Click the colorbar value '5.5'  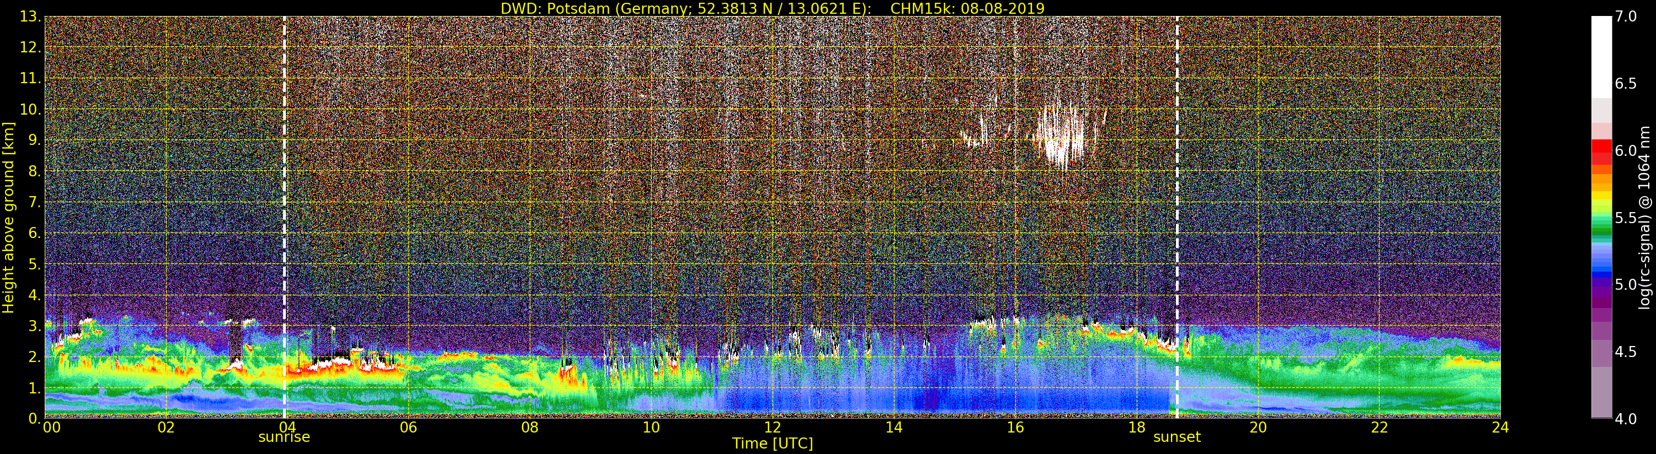[1626, 218]
